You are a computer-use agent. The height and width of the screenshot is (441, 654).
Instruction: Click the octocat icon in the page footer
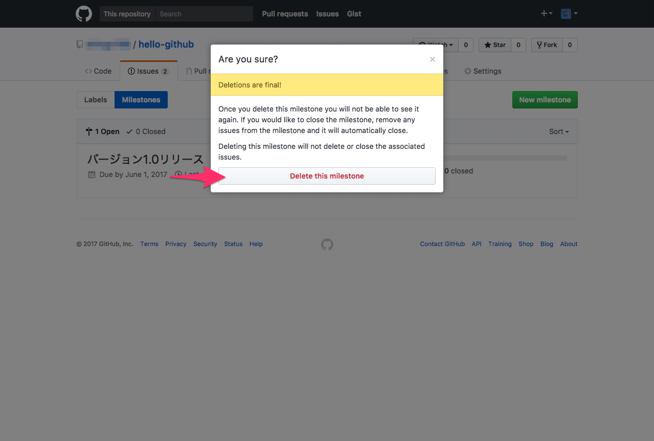pyautogui.click(x=327, y=245)
